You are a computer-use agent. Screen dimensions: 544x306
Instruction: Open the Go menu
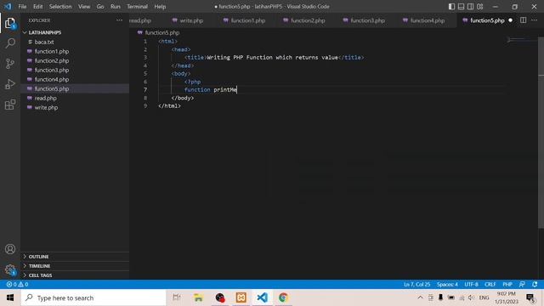tap(100, 7)
